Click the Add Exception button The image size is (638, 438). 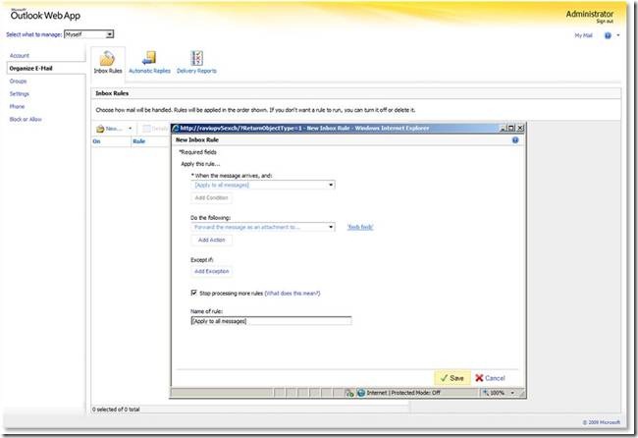[213, 271]
